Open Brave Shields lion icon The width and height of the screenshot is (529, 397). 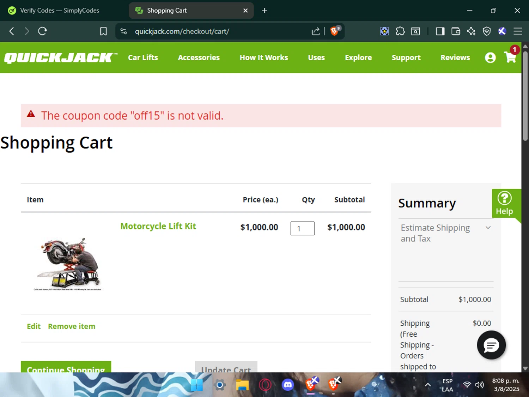click(x=334, y=31)
